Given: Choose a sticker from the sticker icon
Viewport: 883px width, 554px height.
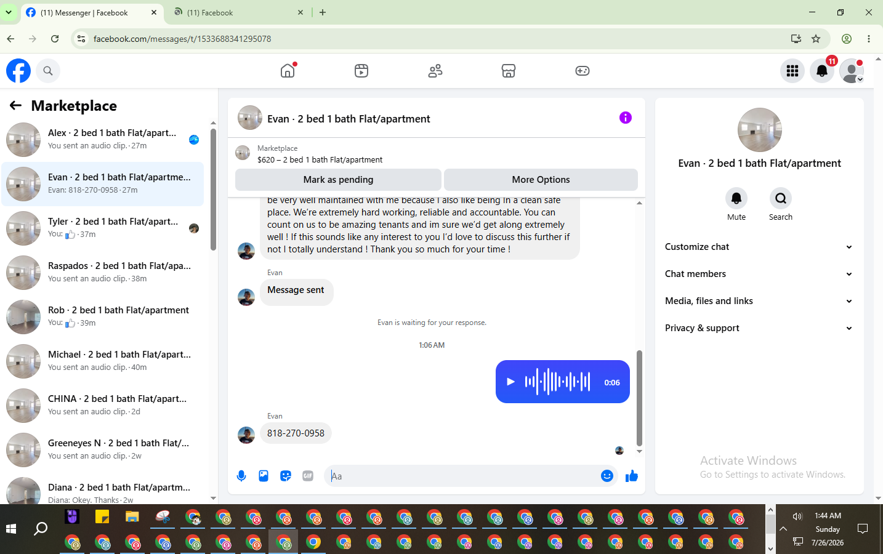Looking at the screenshot, I should click(x=286, y=476).
